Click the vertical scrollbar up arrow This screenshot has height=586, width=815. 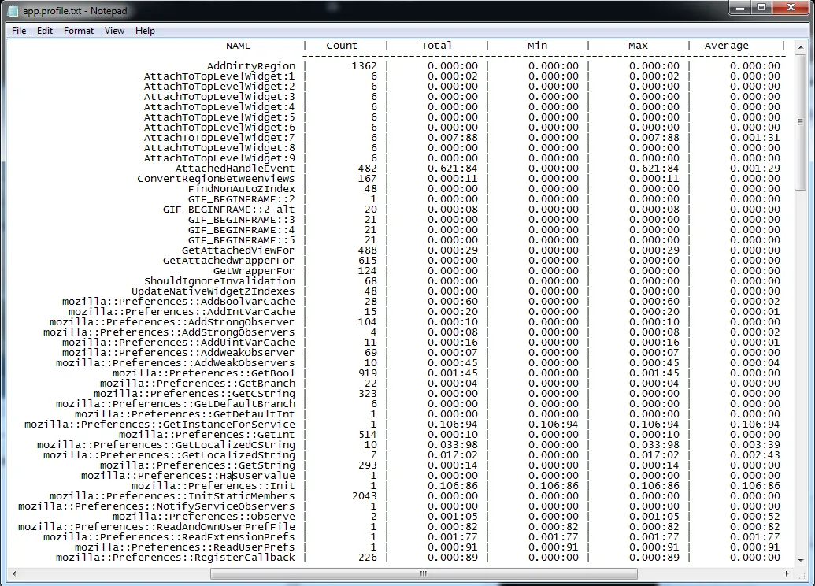[x=800, y=46]
